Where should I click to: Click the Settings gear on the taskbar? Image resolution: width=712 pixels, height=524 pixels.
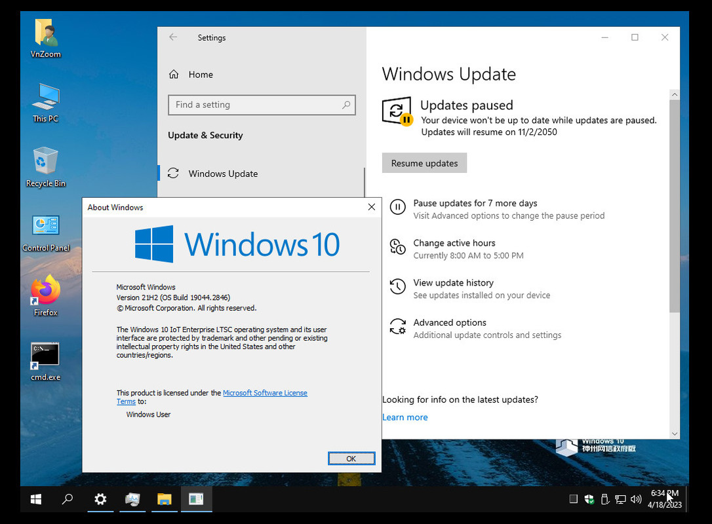tap(100, 499)
